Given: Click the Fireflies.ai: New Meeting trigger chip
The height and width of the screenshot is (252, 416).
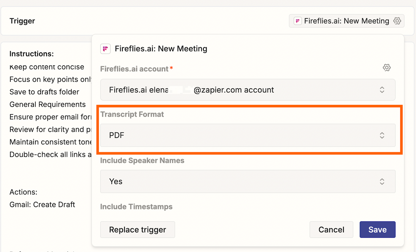Looking at the screenshot, I should pos(346,21).
